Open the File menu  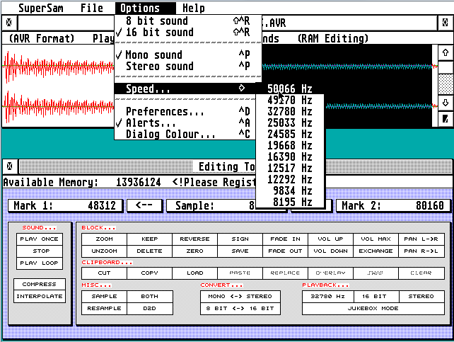tap(91, 8)
